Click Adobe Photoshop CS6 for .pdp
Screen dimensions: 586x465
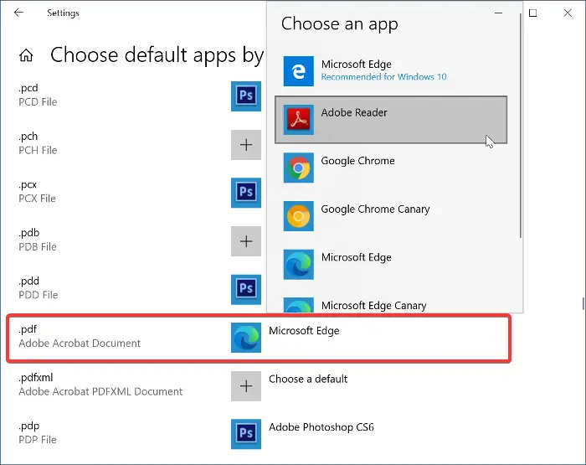pyautogui.click(x=321, y=427)
